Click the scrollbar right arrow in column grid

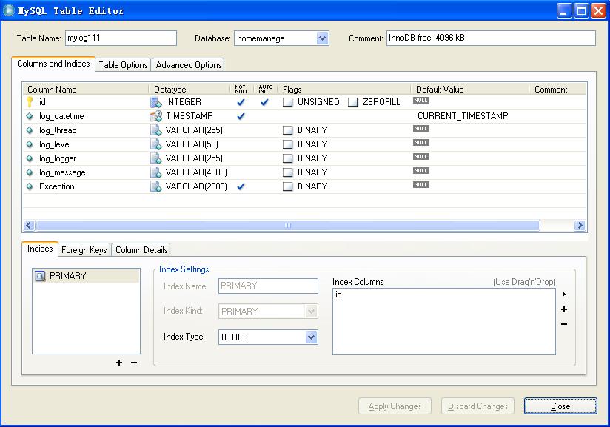[x=580, y=225]
